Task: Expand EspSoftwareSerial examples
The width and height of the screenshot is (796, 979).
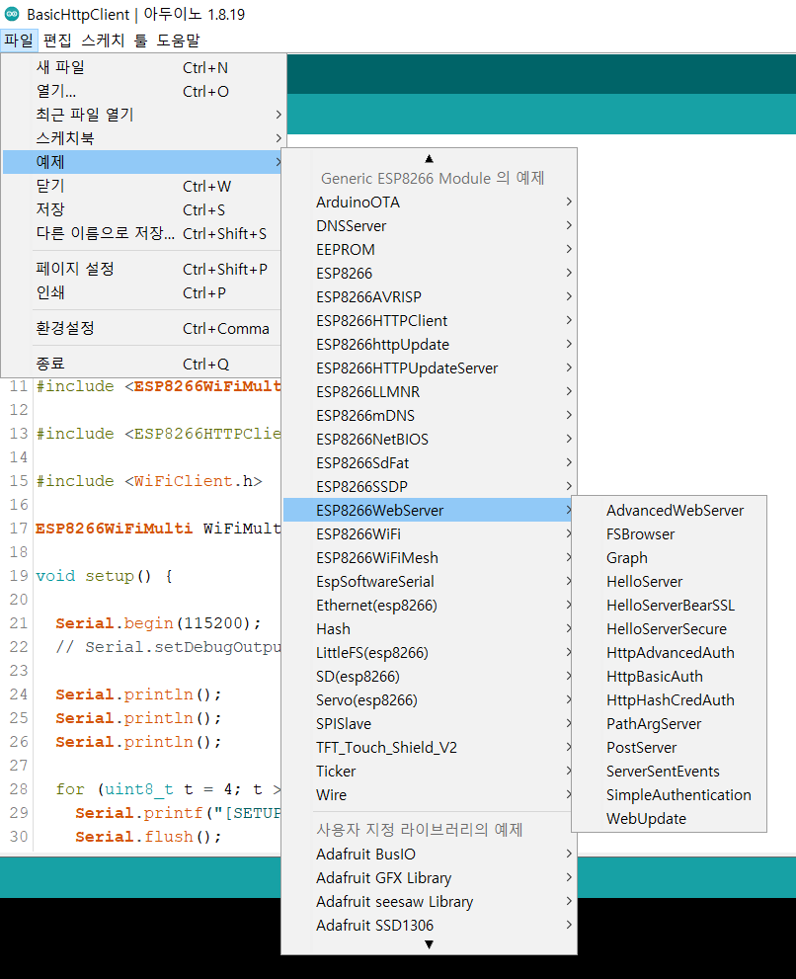Action: pos(429,582)
